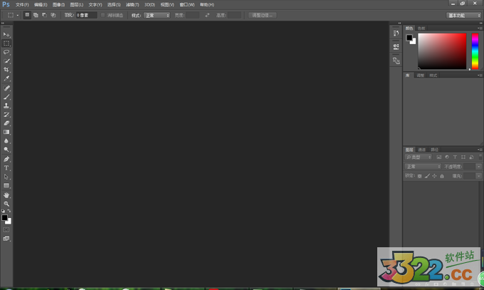Change the screen mode icon
484x290 pixels.
click(x=6, y=239)
